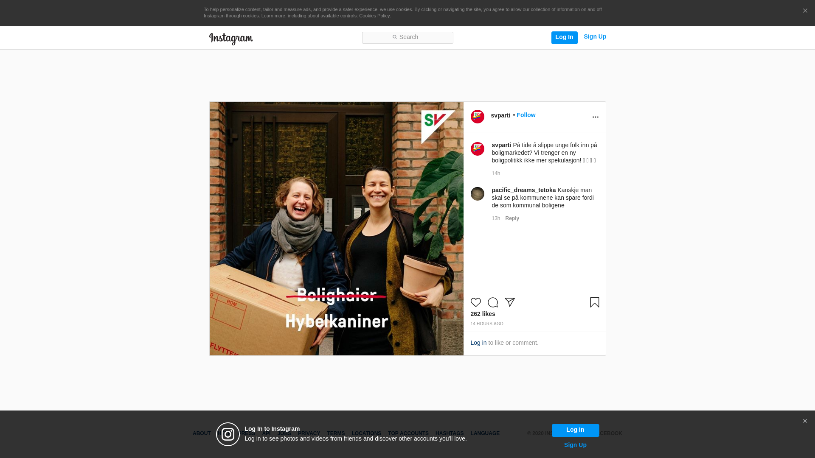Open the post options ellipsis menu
This screenshot has width=815, height=458.
click(595, 117)
